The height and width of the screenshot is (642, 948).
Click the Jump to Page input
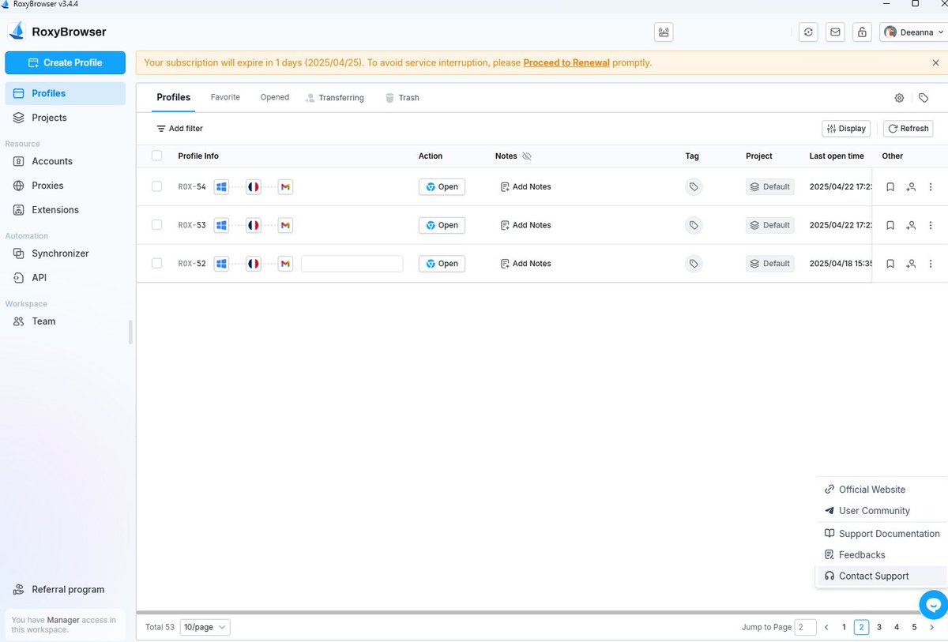(805, 627)
